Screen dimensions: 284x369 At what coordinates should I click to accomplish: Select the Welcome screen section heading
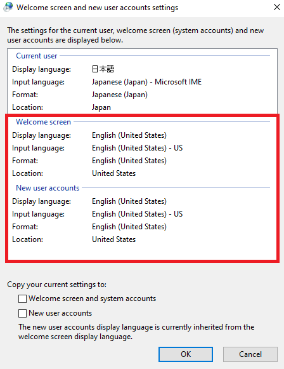click(x=44, y=122)
